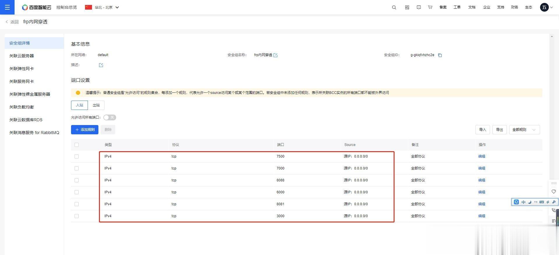Open 关联云服务器 in the sidebar
Screen dimensions: 559x255
[34, 56]
